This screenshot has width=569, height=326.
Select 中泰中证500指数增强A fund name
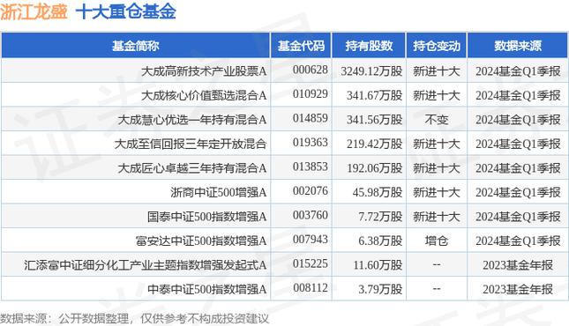(x=206, y=289)
